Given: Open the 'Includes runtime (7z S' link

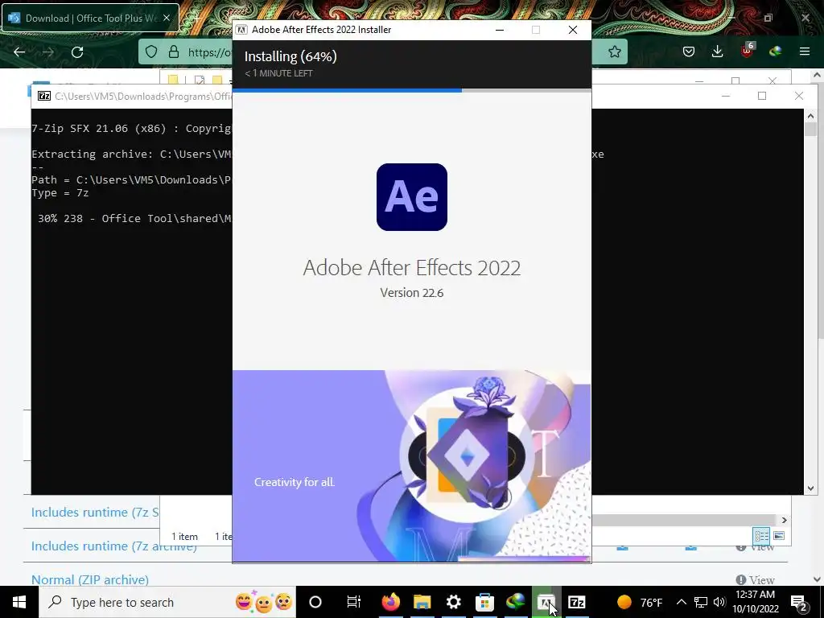Looking at the screenshot, I should coord(95,513).
